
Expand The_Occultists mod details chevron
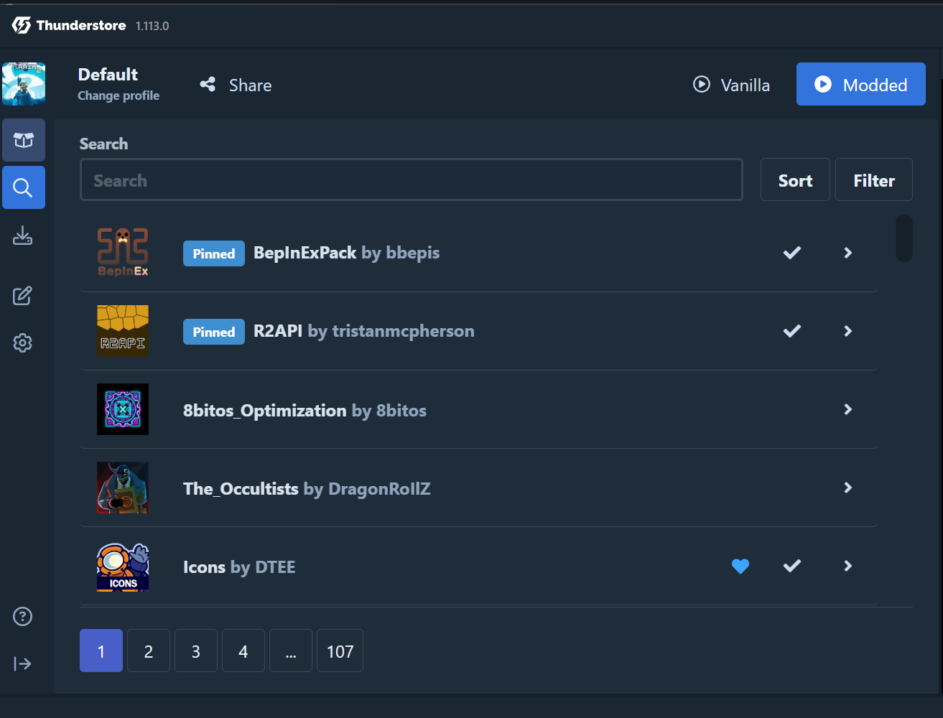point(848,488)
